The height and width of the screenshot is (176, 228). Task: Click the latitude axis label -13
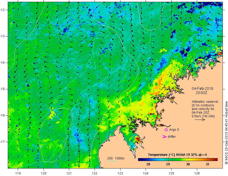click(x=3, y=36)
